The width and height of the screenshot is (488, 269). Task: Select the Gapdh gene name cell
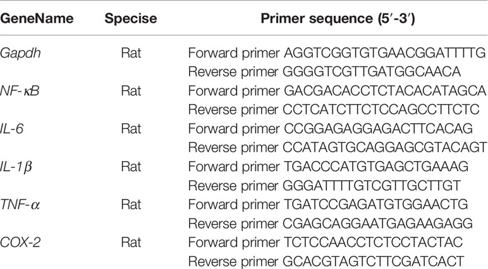tap(20, 53)
